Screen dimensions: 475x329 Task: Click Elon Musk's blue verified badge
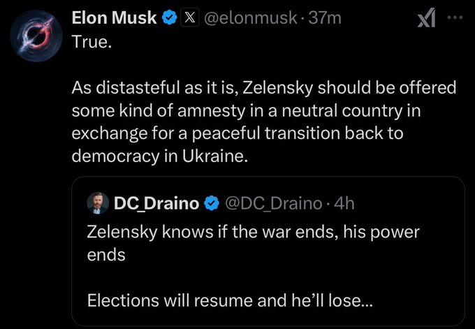(168, 18)
